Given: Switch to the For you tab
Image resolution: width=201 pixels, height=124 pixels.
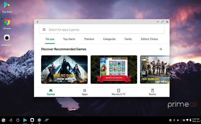Looking at the screenshot, I should (50, 39).
